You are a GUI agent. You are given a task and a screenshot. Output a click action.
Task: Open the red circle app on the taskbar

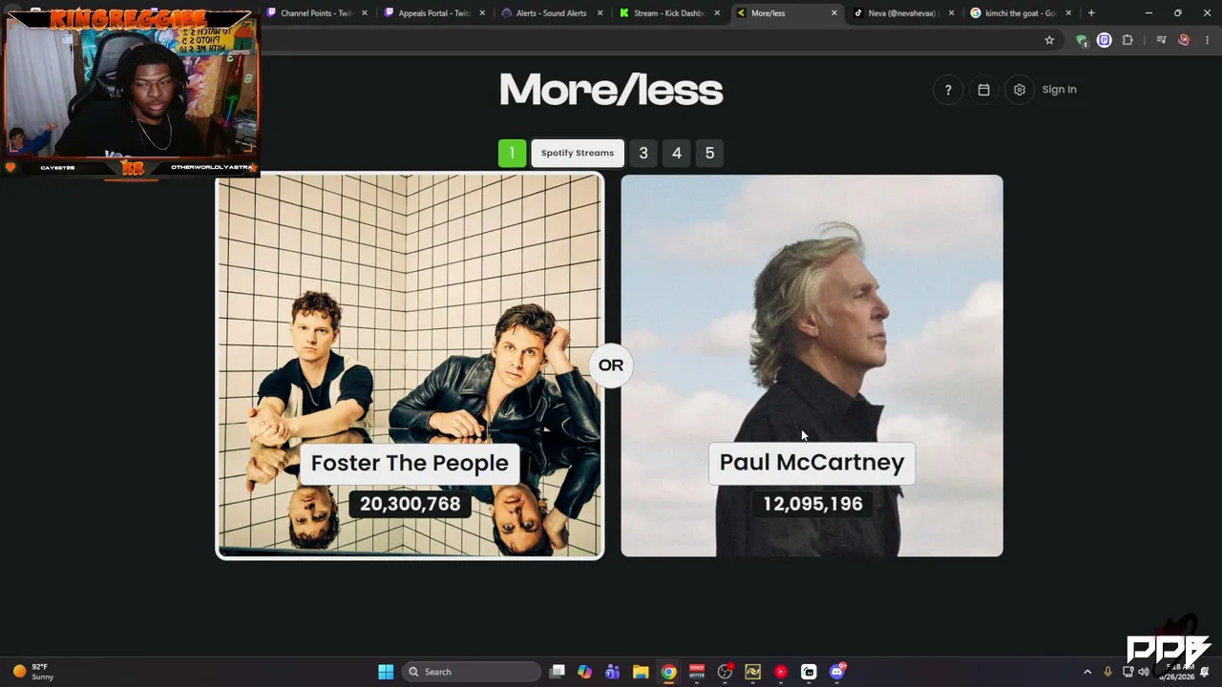[781, 672]
